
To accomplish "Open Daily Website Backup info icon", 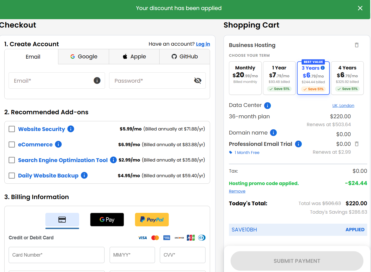I will tap(84, 175).
